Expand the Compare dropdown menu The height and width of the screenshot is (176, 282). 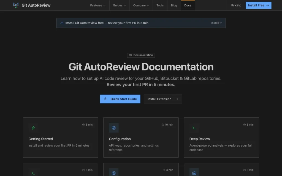(x=141, y=5)
